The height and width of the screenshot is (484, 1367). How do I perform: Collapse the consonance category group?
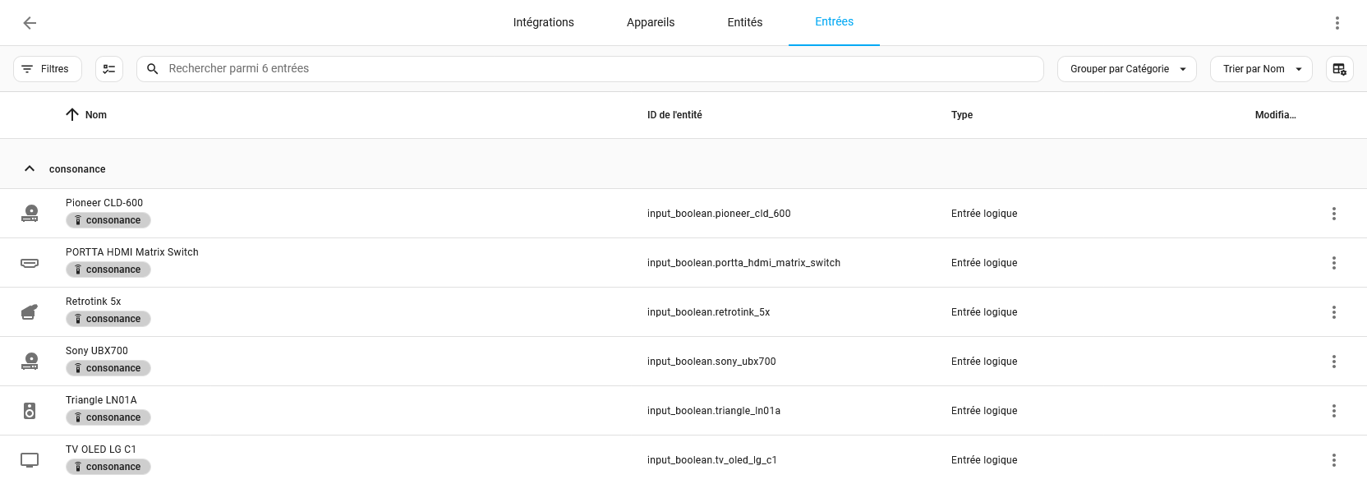30,168
